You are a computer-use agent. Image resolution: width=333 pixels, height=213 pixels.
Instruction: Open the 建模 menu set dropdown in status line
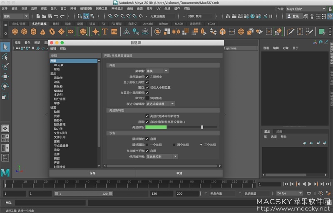coord(16,16)
